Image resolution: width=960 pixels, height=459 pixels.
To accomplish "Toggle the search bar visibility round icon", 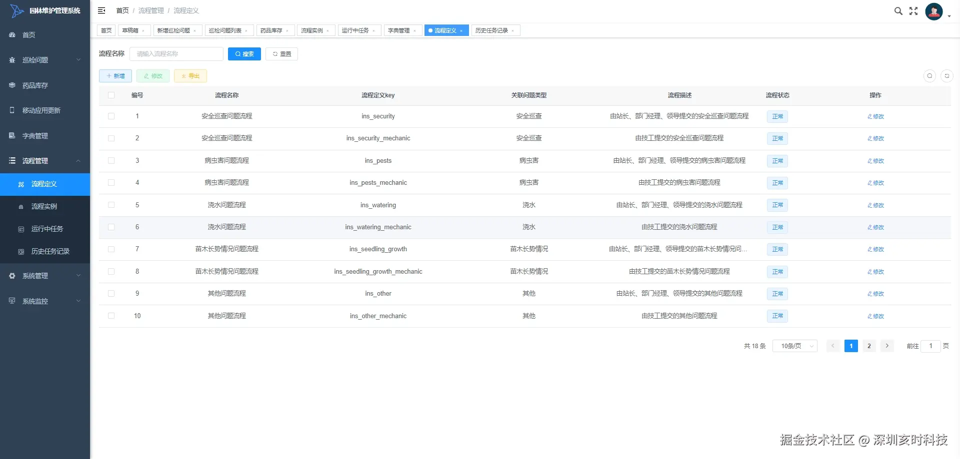I will 929,76.
